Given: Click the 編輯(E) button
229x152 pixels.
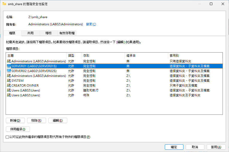Looking at the screenshot, I should (58, 121).
